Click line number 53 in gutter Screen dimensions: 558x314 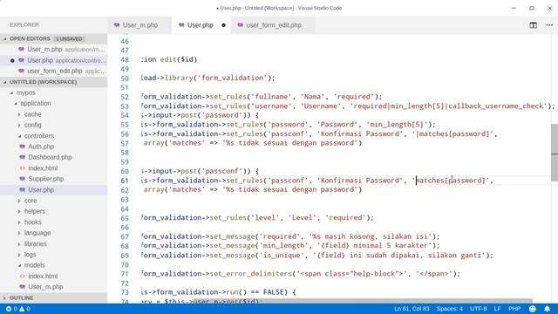(x=124, y=106)
